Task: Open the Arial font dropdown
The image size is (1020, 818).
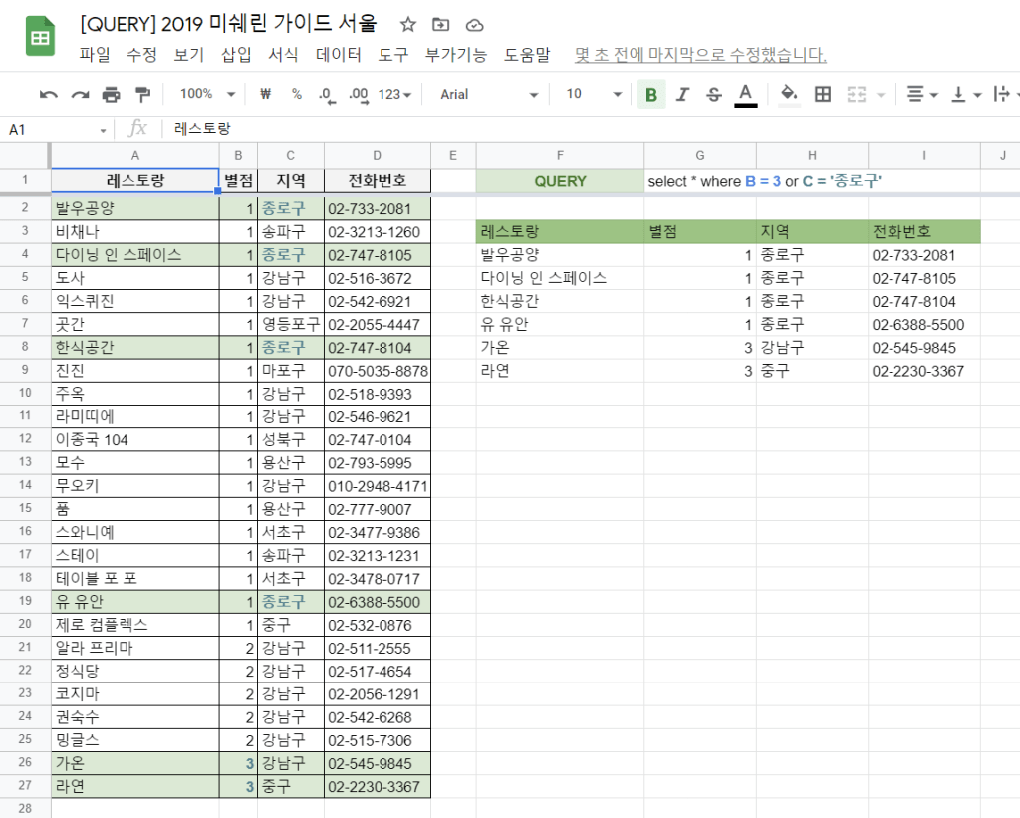Action: (489, 94)
